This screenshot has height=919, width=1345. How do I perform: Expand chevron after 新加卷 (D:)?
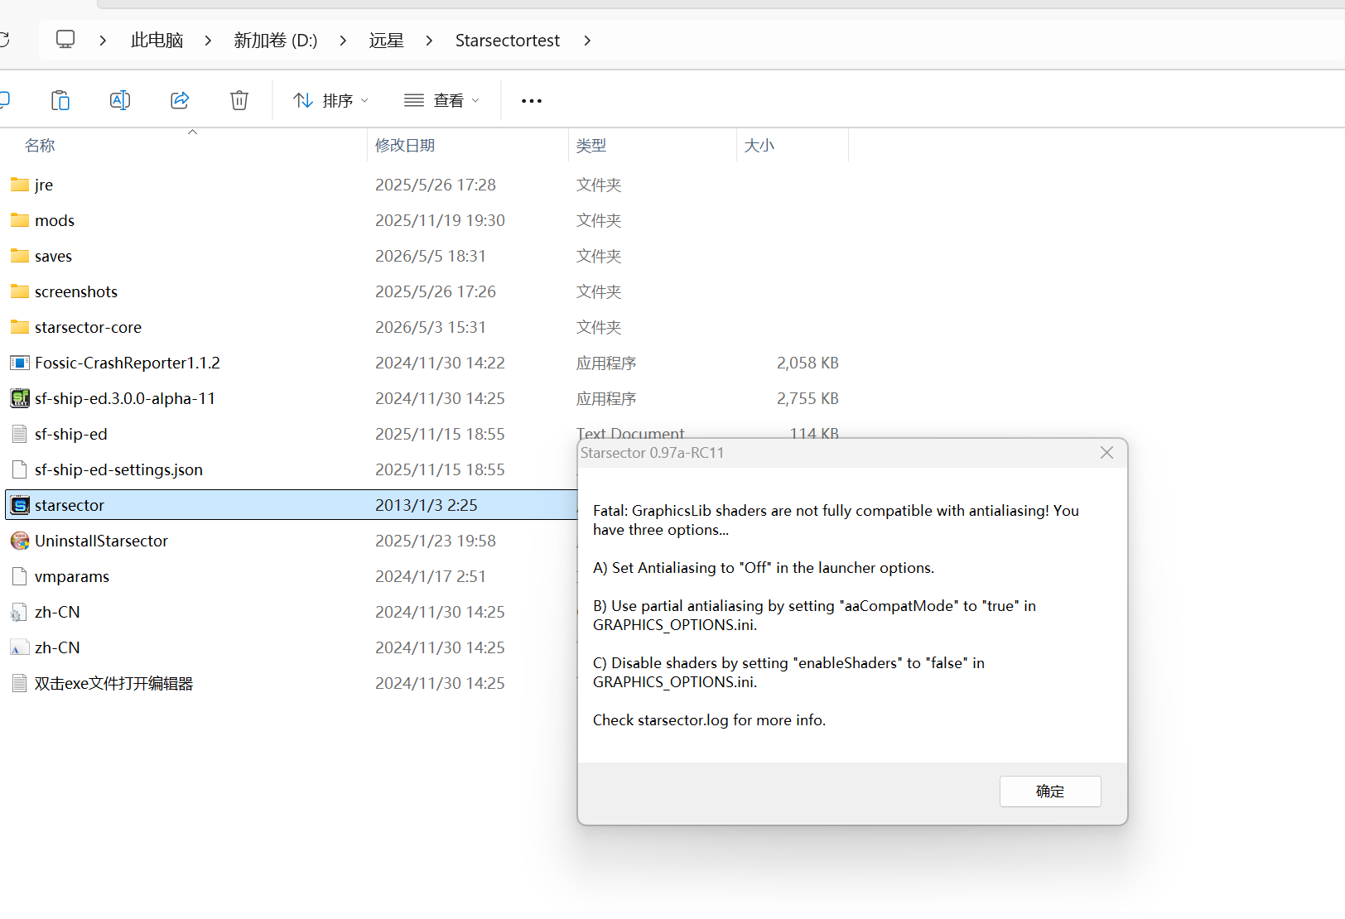click(343, 41)
